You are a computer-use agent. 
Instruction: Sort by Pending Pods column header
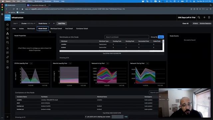pos(117,41)
